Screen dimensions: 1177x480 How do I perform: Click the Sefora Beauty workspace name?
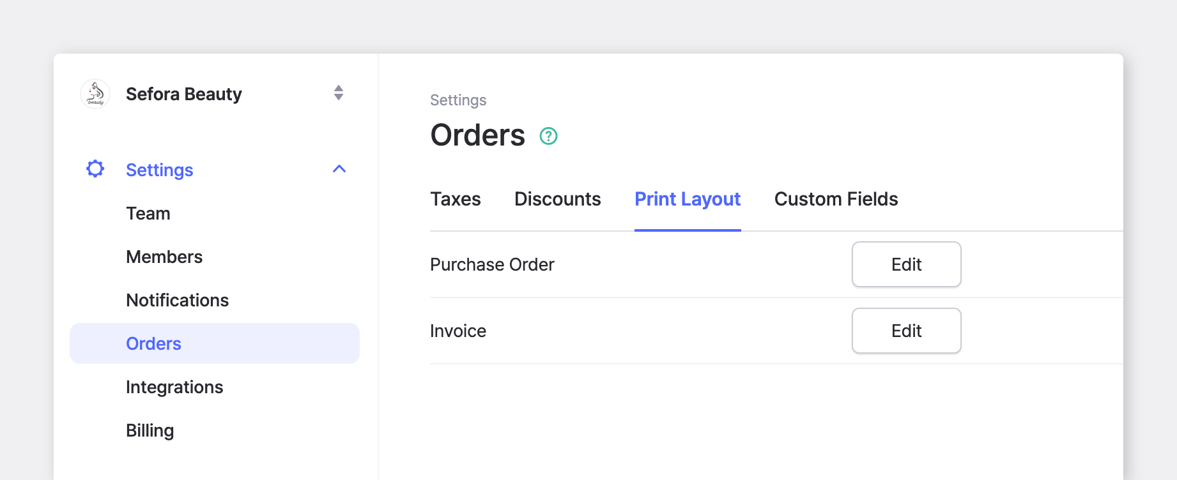click(x=184, y=94)
